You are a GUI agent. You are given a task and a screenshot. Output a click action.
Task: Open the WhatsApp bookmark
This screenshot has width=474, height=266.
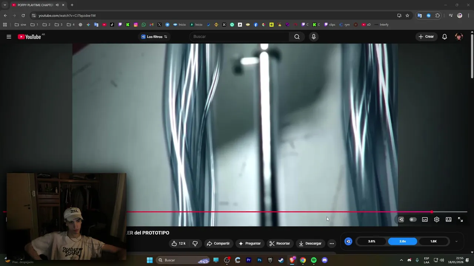pyautogui.click(x=144, y=25)
